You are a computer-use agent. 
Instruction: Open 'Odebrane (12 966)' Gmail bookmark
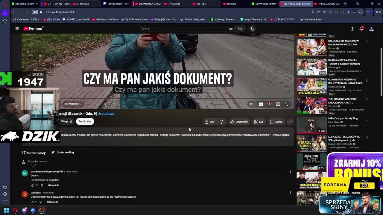tap(27, 19)
